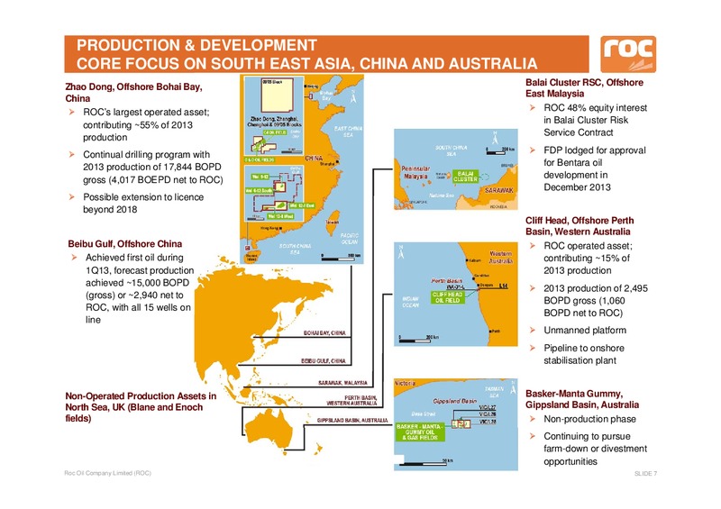
Task: Click 'Western Australia' label on Perth map
Action: (x=501, y=257)
